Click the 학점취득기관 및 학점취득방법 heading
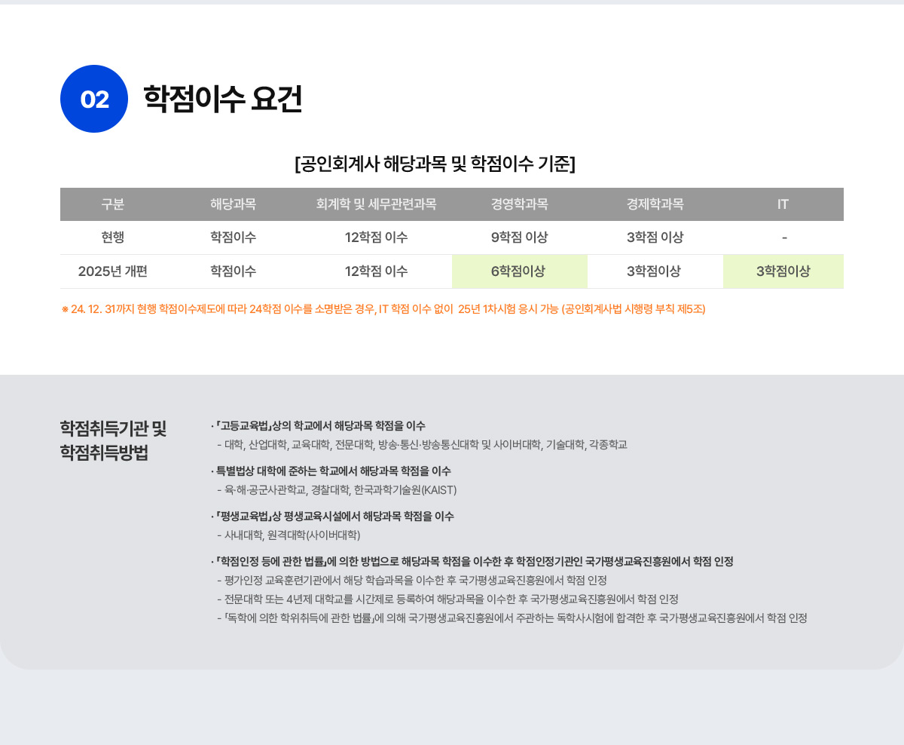 [x=113, y=440]
